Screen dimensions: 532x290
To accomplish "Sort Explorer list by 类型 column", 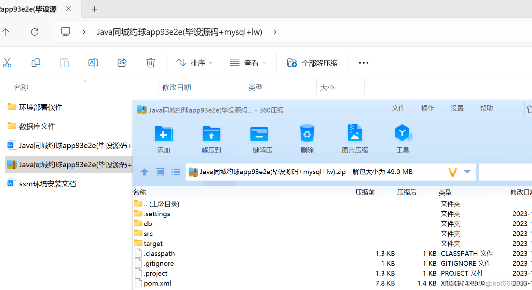I will 256,88.
